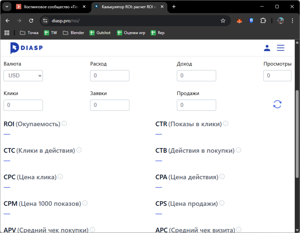This screenshot has width=300, height=233.
Task: Open the Gutshot bookmark
Action: pos(100,32)
